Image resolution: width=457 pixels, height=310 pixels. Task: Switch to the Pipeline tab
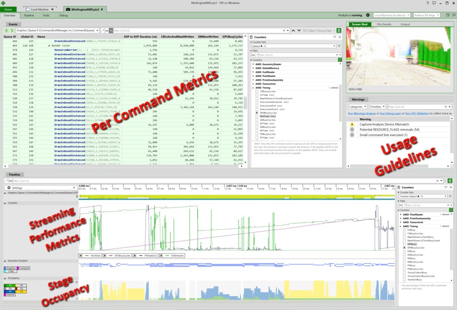(29, 15)
